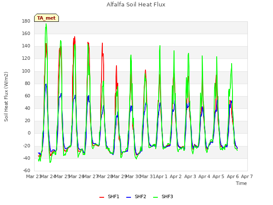Click the 80 y-axis tick label
273x205 pixels.
(x=27, y=83)
